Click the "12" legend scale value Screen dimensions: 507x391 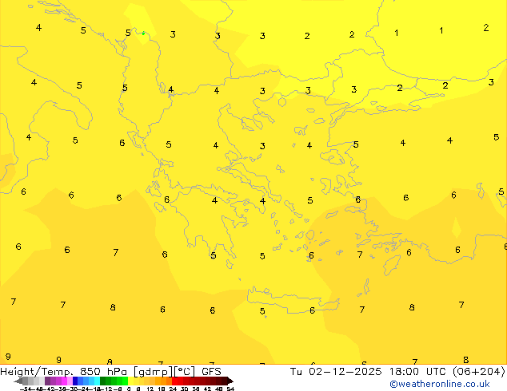pyautogui.click(x=150, y=389)
